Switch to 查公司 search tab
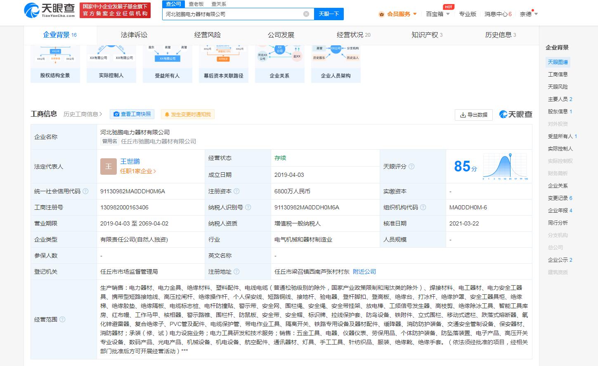The image size is (598, 366). (173, 4)
